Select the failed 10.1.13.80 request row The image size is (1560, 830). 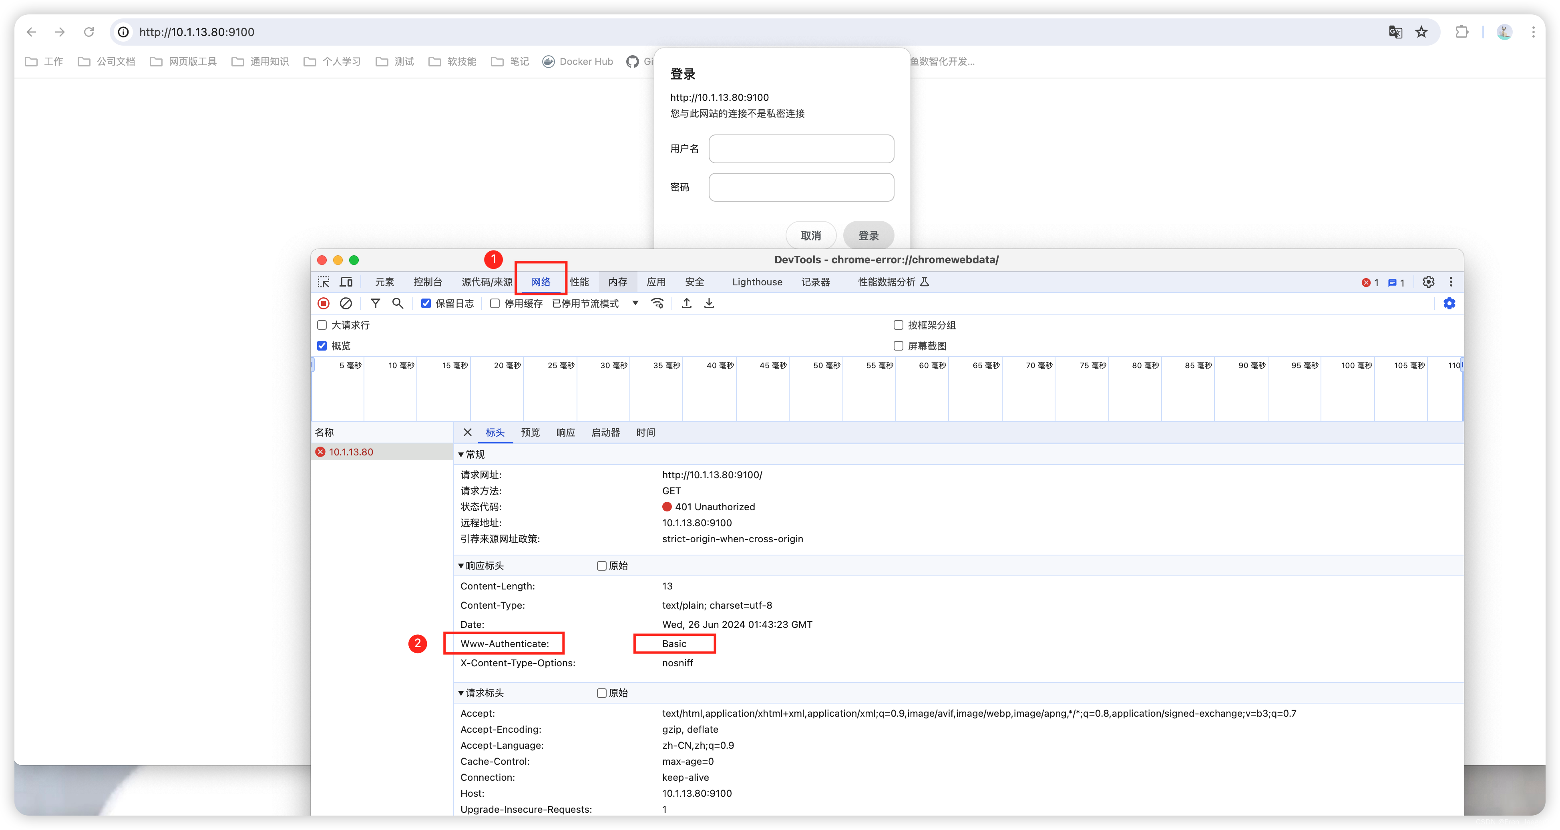pyautogui.click(x=351, y=452)
